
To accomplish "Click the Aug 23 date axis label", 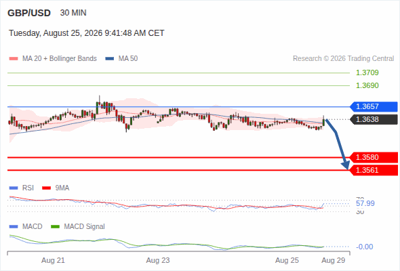I will [158, 261].
